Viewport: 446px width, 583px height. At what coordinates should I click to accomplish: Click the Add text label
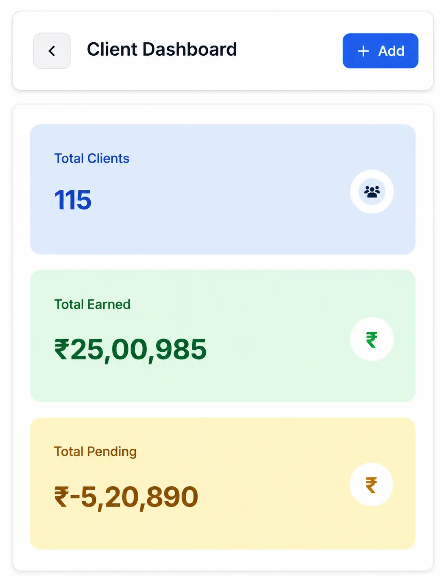pos(391,51)
